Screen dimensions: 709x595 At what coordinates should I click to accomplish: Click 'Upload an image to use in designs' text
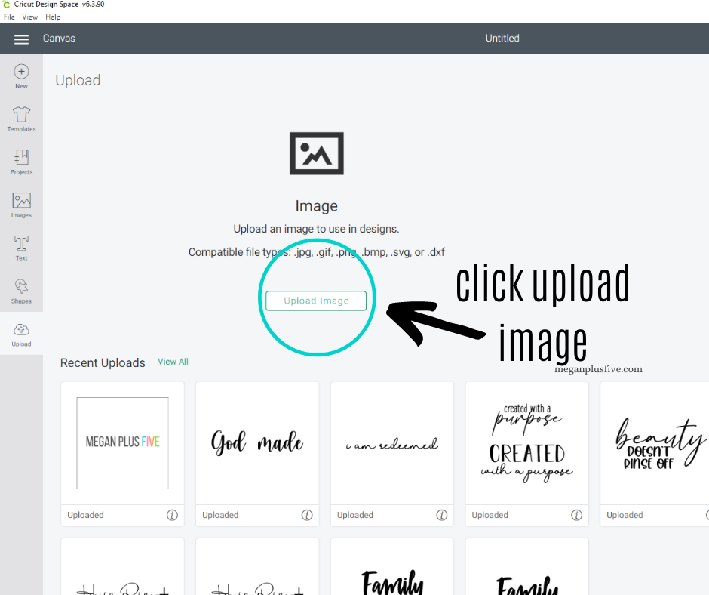(316, 229)
